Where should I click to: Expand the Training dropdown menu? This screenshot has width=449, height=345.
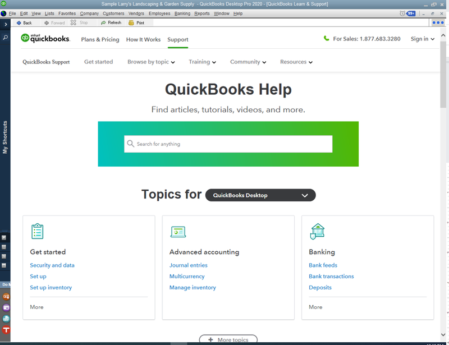tap(202, 62)
